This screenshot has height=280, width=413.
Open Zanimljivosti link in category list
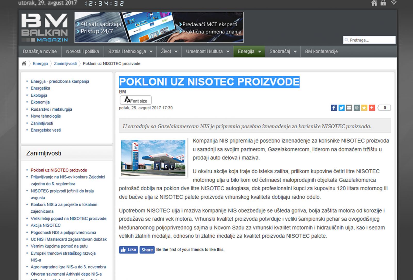coord(42,123)
